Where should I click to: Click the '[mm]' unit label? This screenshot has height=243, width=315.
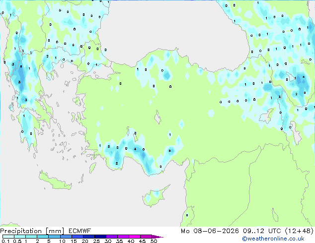click(55, 231)
